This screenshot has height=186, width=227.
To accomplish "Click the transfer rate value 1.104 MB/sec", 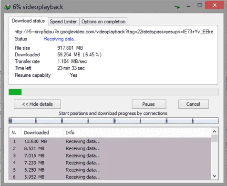I will (72, 62).
